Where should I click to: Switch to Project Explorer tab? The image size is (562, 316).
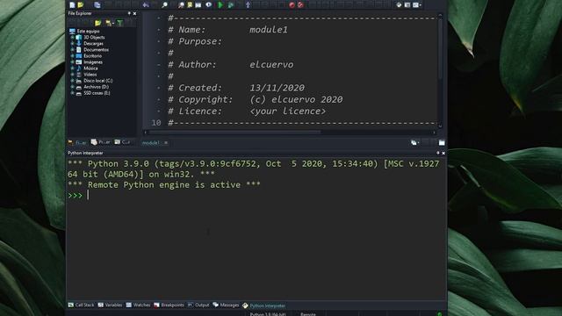(x=101, y=142)
